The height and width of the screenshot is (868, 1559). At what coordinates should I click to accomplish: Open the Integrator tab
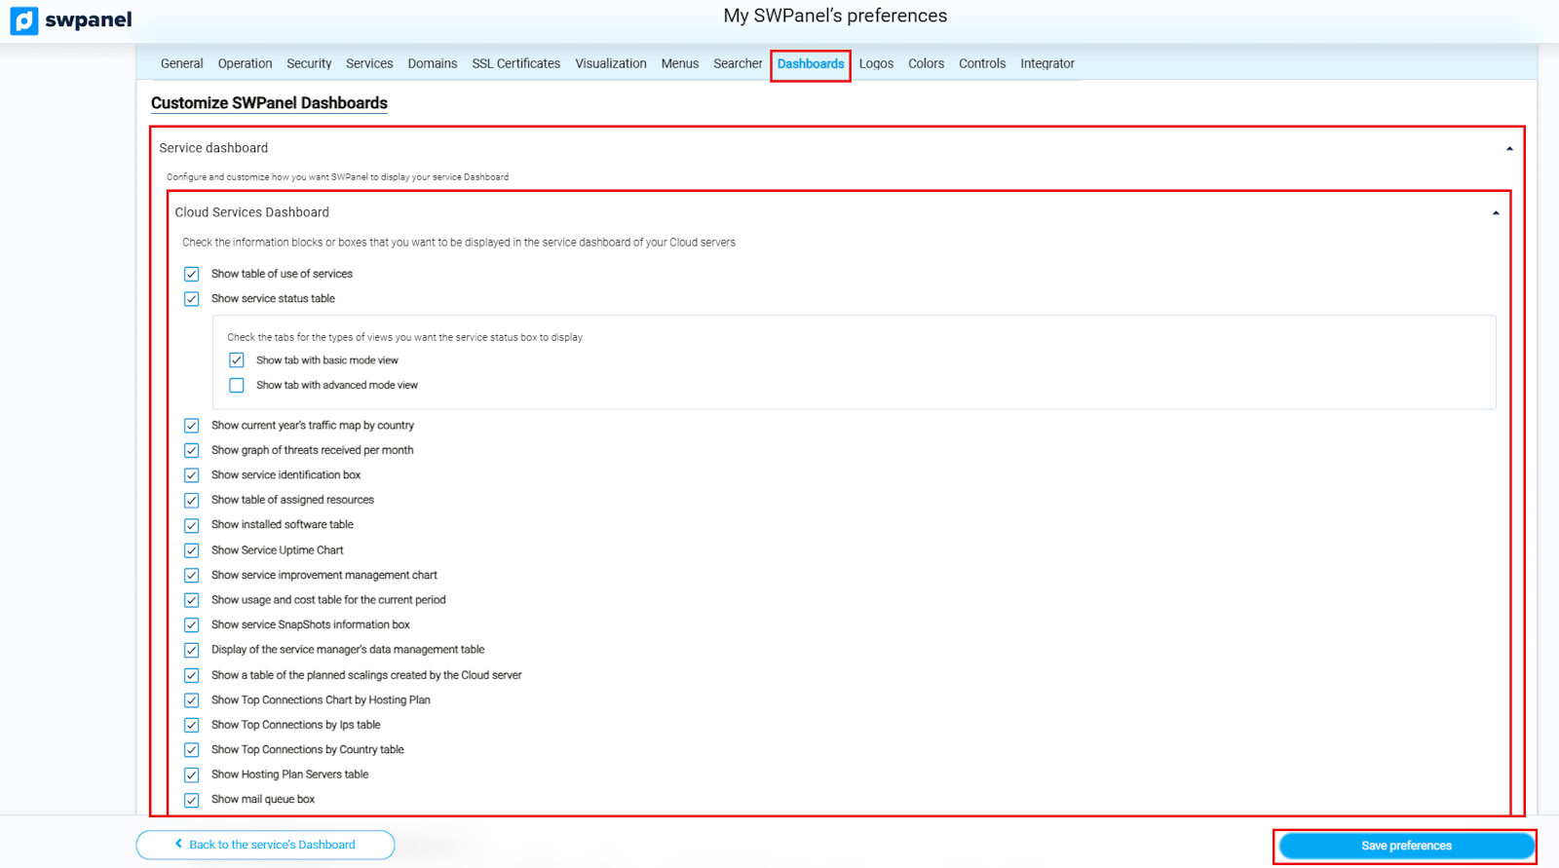1046,64
